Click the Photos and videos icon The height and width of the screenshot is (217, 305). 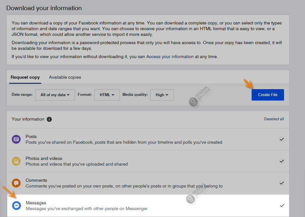[x=16, y=161]
